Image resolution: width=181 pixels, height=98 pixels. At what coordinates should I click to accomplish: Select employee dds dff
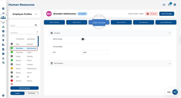pos(24,77)
